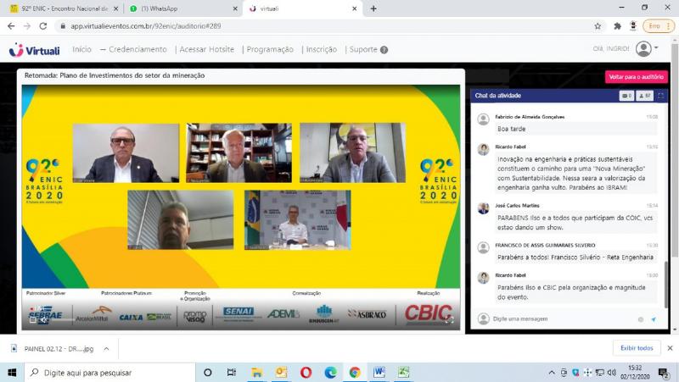Open the Início menu item

coord(81,49)
